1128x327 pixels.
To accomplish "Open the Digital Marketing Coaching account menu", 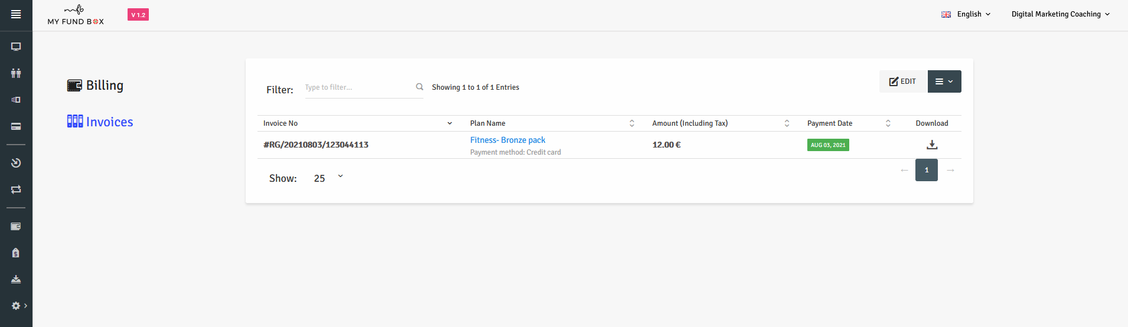I will point(1060,14).
